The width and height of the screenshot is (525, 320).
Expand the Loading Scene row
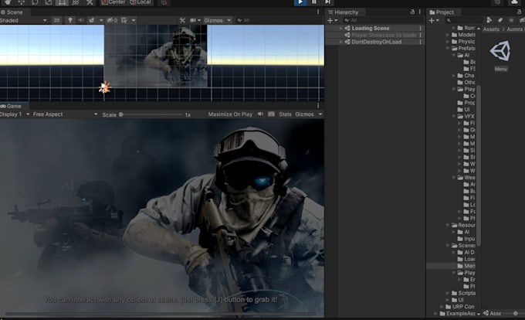pos(340,29)
